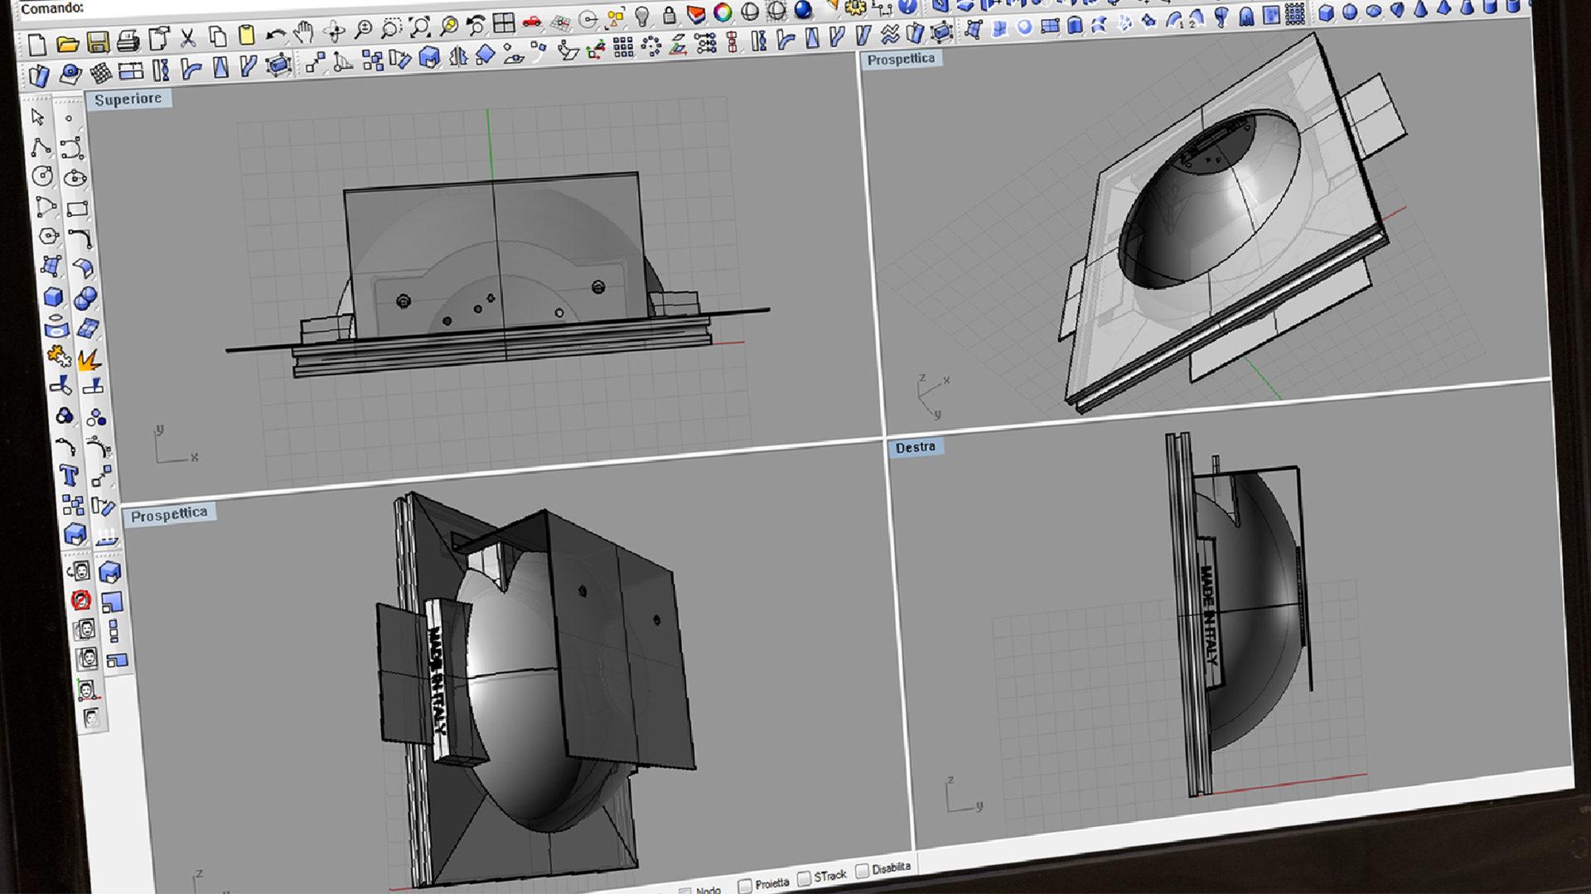Save the model with the floppy disk icon
Screen dimensions: 1591x894
98,42
